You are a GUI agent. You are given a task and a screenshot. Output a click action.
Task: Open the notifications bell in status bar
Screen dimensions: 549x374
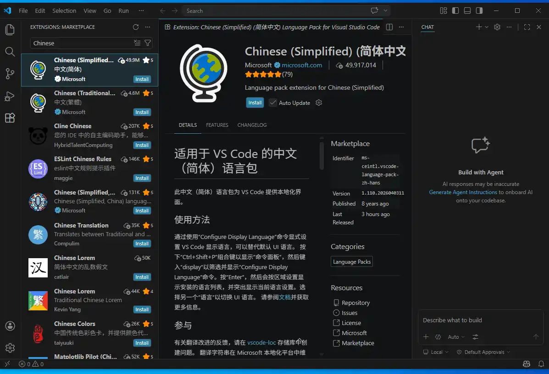541,364
